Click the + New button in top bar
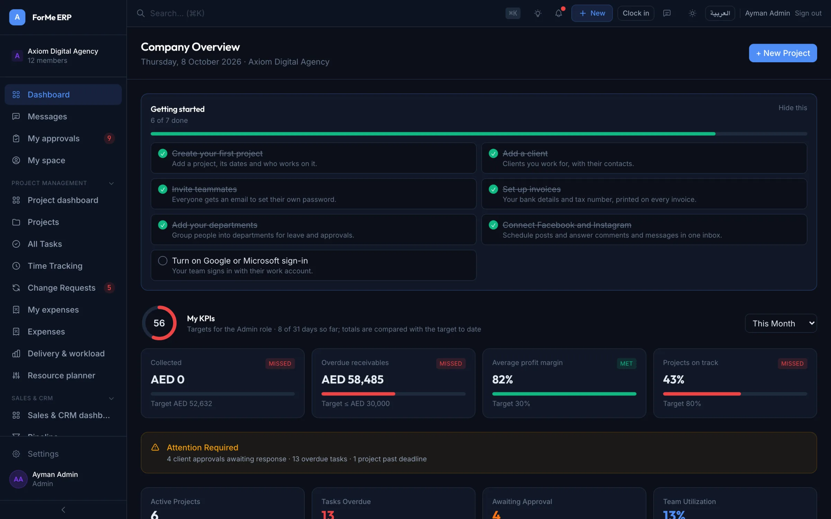Image resolution: width=831 pixels, height=519 pixels. point(592,13)
